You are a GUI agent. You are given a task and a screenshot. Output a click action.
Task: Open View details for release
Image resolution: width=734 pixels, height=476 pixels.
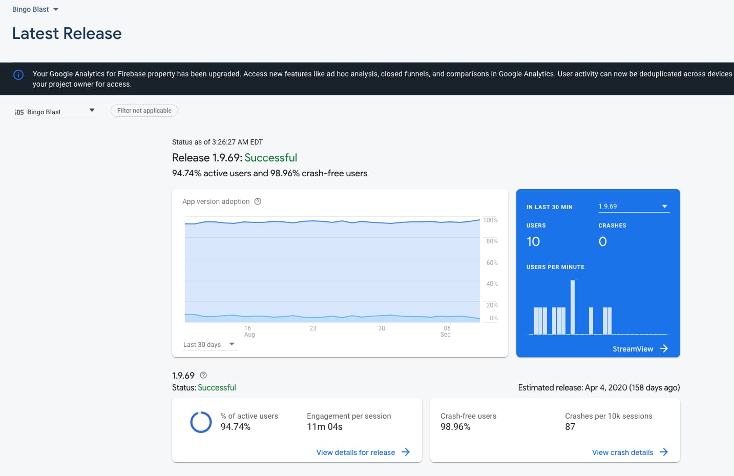[x=355, y=452]
